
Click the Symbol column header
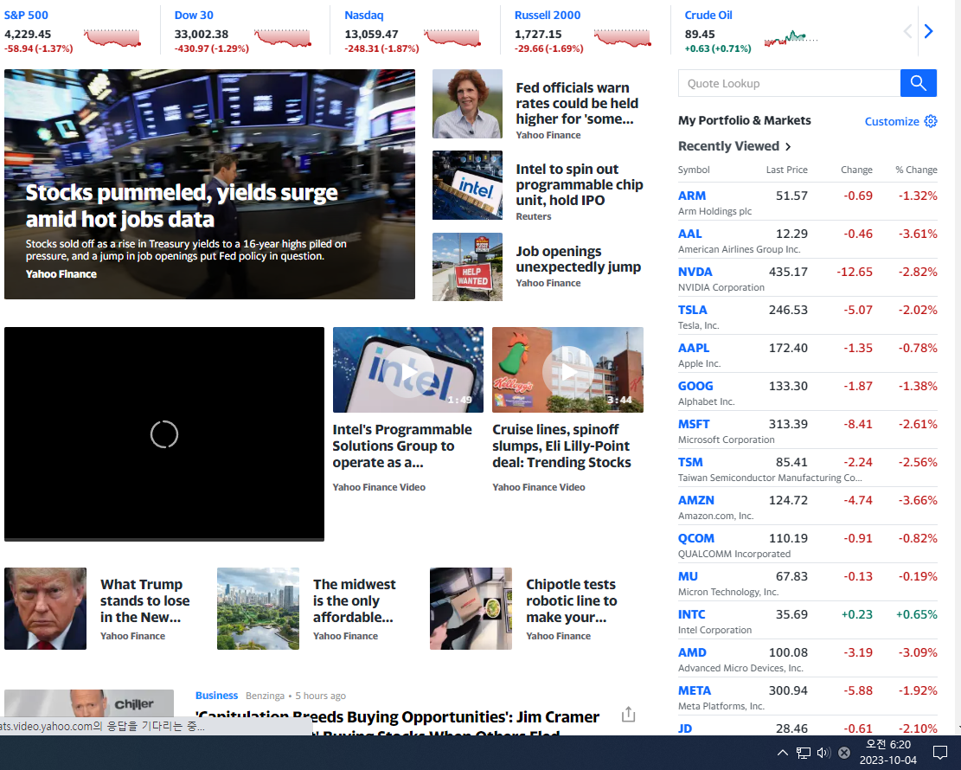coord(693,170)
